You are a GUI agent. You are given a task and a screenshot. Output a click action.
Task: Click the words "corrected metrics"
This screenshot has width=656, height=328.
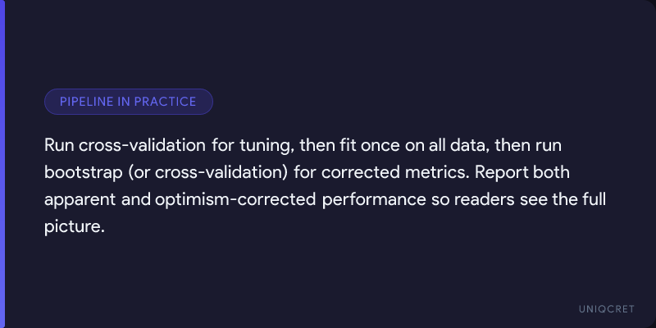tap(365, 173)
